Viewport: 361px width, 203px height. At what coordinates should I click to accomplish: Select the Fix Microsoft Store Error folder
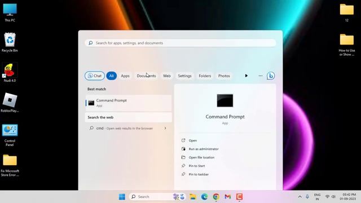click(10, 165)
